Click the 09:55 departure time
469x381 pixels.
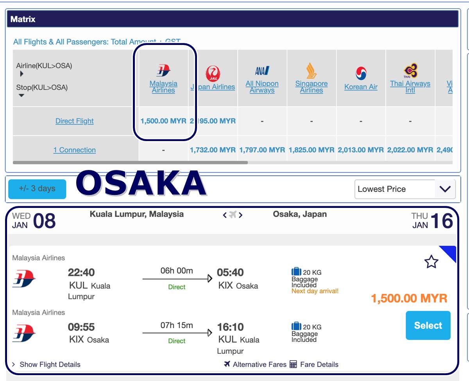[81, 327]
